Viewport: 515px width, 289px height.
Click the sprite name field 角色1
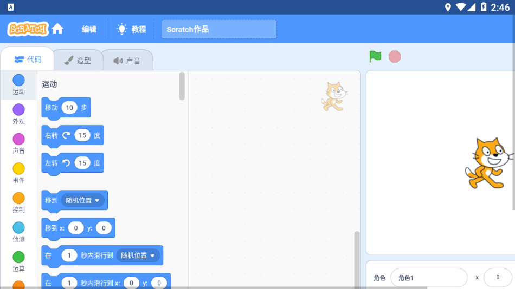pyautogui.click(x=428, y=278)
